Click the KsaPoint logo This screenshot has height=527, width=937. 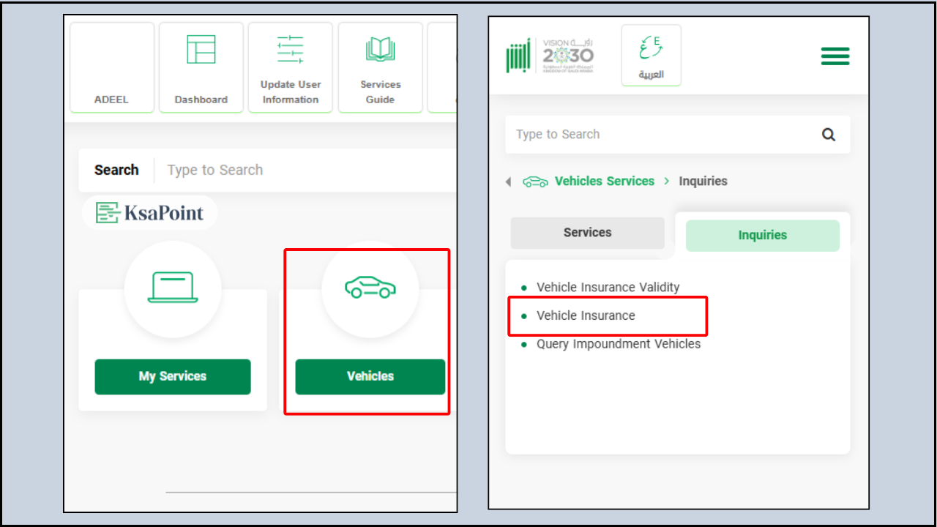(x=150, y=213)
